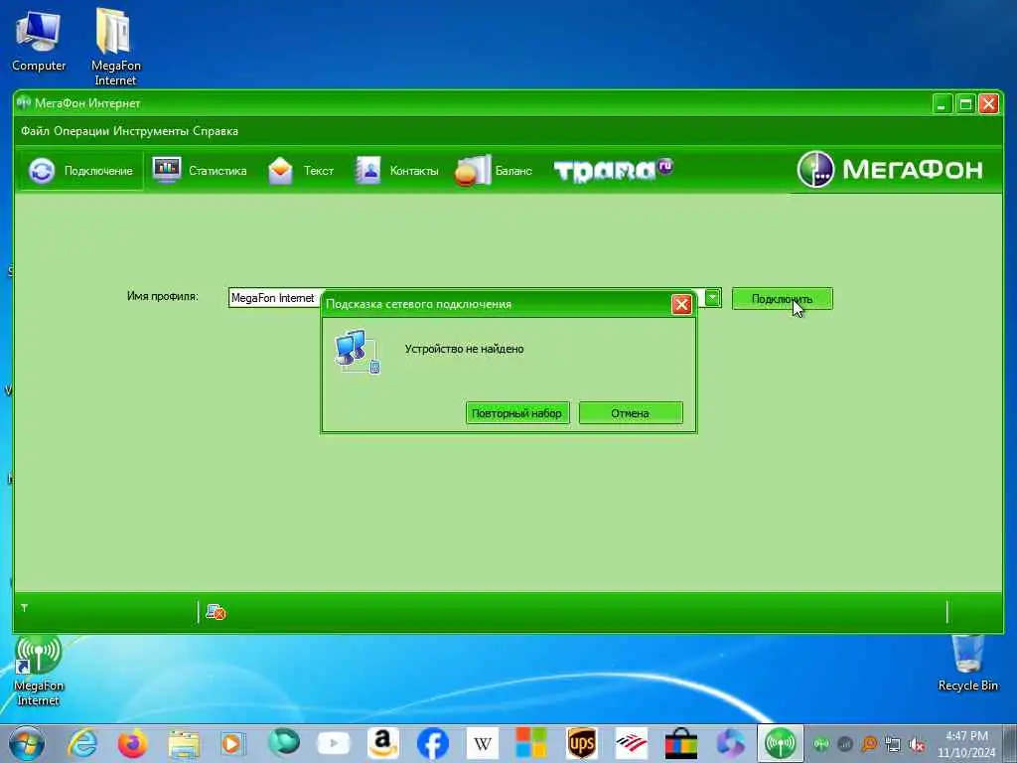
Task: Select the MegaFon Internet folder desktop icon
Action: coord(115,47)
